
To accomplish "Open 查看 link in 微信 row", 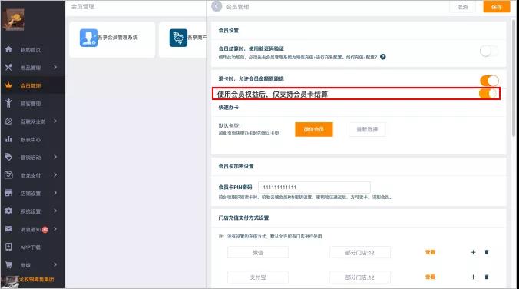I will (430, 252).
